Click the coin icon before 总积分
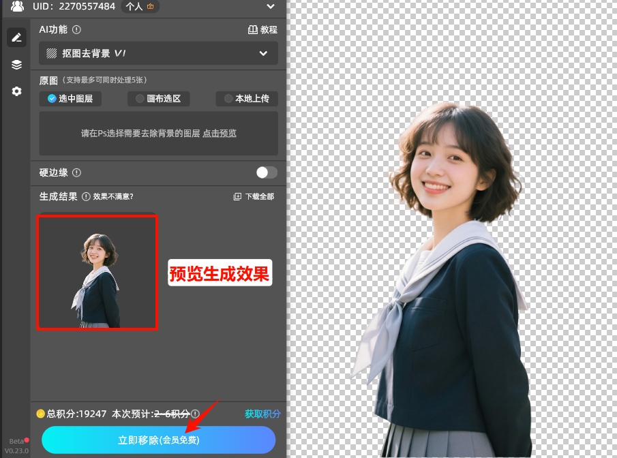This screenshot has width=617, height=458. click(x=40, y=414)
